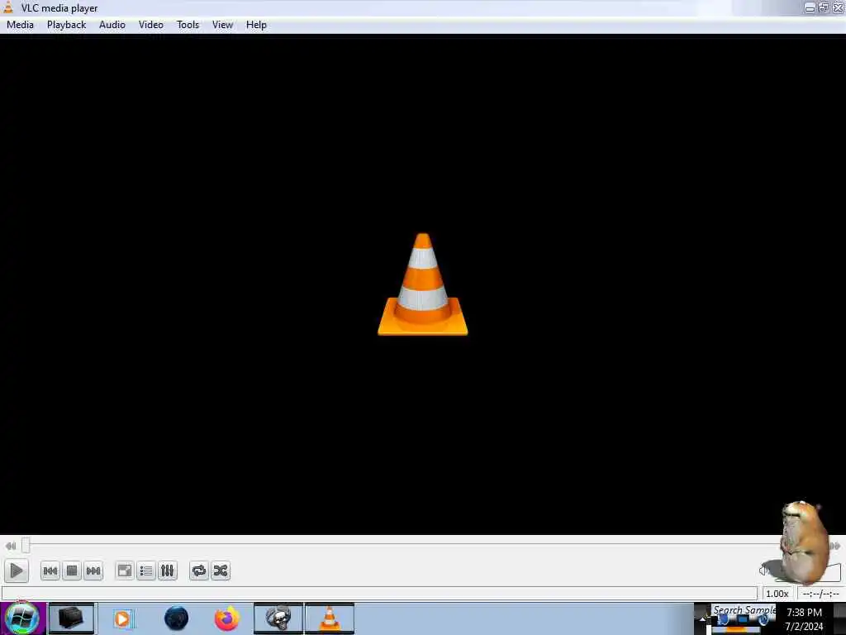This screenshot has width=846, height=635.
Task: Open the Help menu
Action: 256,25
